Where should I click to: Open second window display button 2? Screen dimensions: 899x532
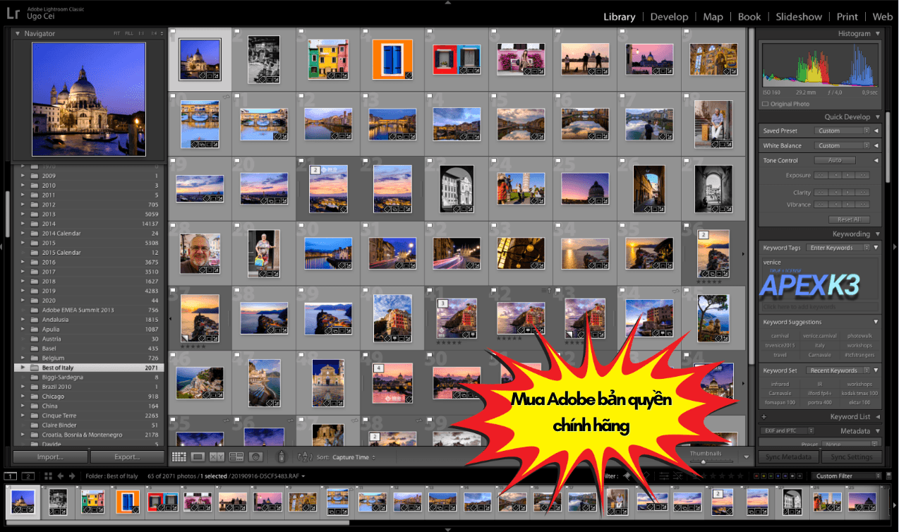[28, 476]
